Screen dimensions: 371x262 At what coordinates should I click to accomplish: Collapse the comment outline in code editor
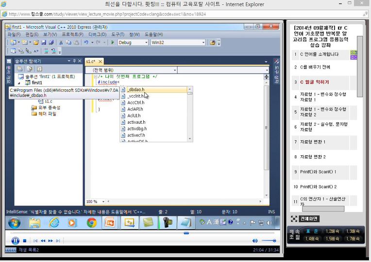tap(95, 77)
